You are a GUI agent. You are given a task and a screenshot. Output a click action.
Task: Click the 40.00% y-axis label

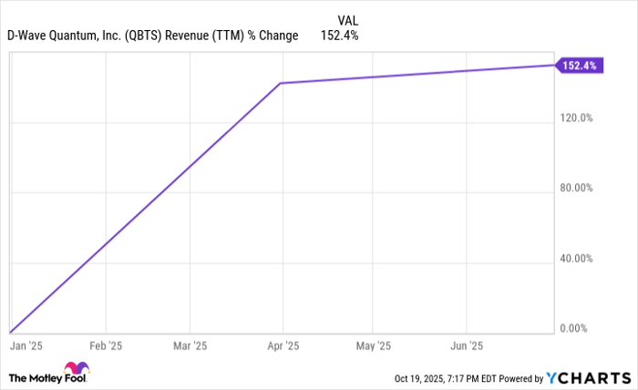click(577, 259)
